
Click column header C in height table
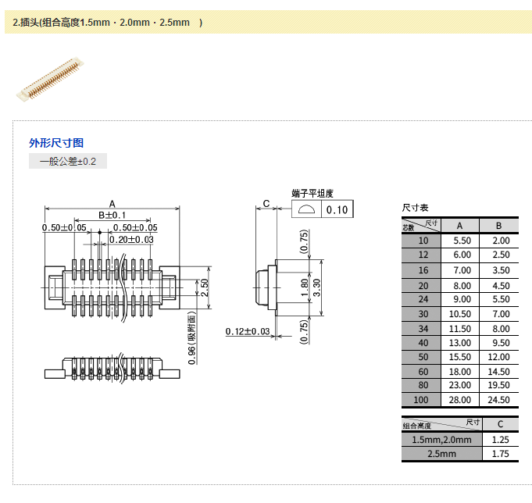pyautogui.click(x=500, y=425)
